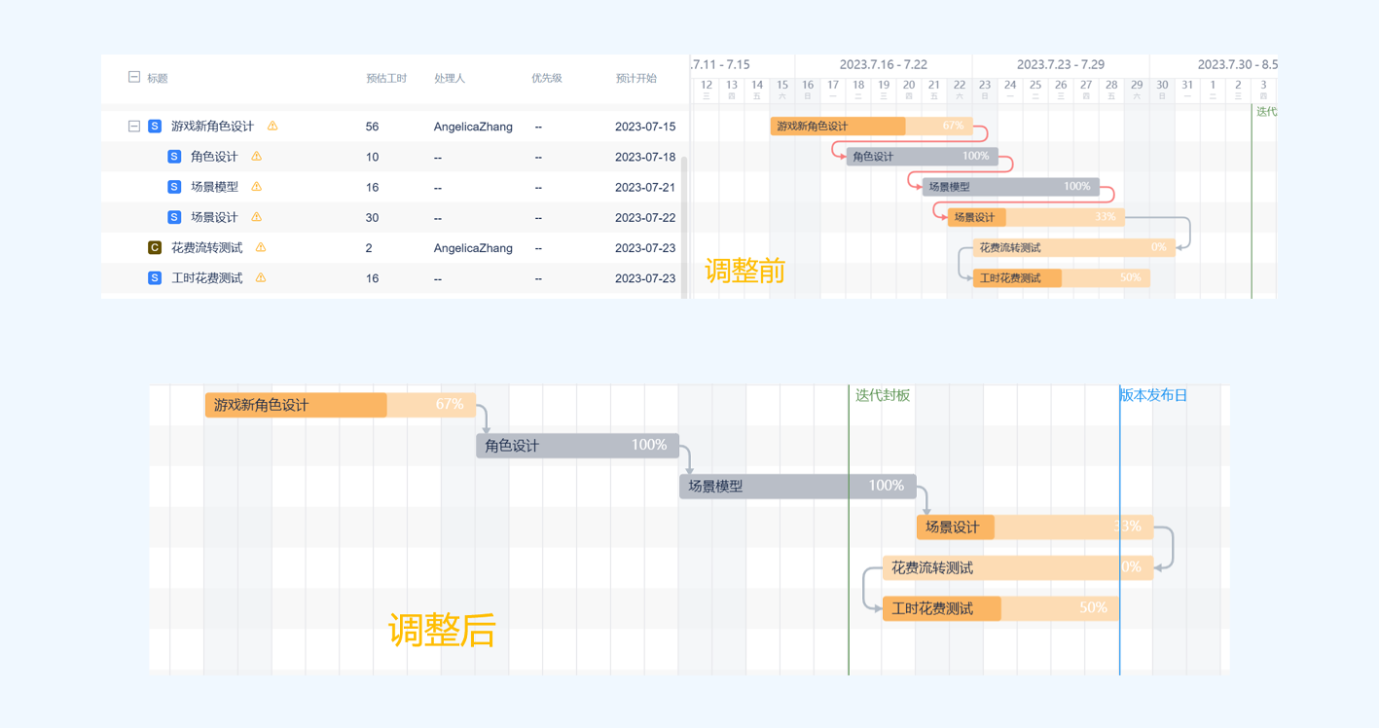Open the 游戏新角色设计 task title
Viewport: 1379px width, 728px height.
pyautogui.click(x=212, y=127)
